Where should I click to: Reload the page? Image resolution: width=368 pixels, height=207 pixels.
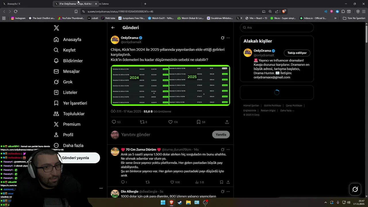pyautogui.click(x=16, y=11)
